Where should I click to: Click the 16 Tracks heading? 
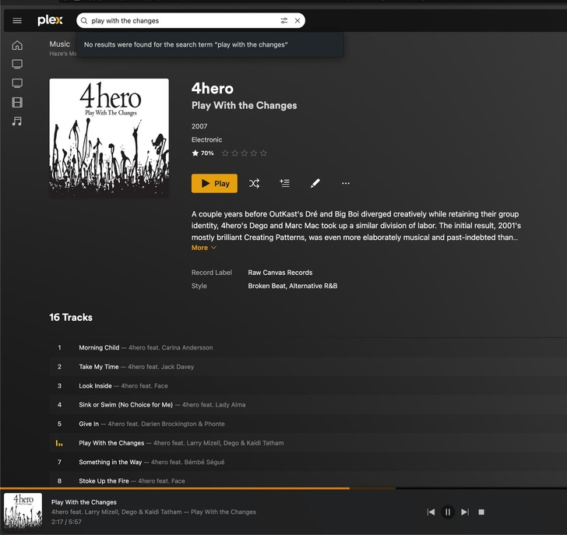click(71, 318)
